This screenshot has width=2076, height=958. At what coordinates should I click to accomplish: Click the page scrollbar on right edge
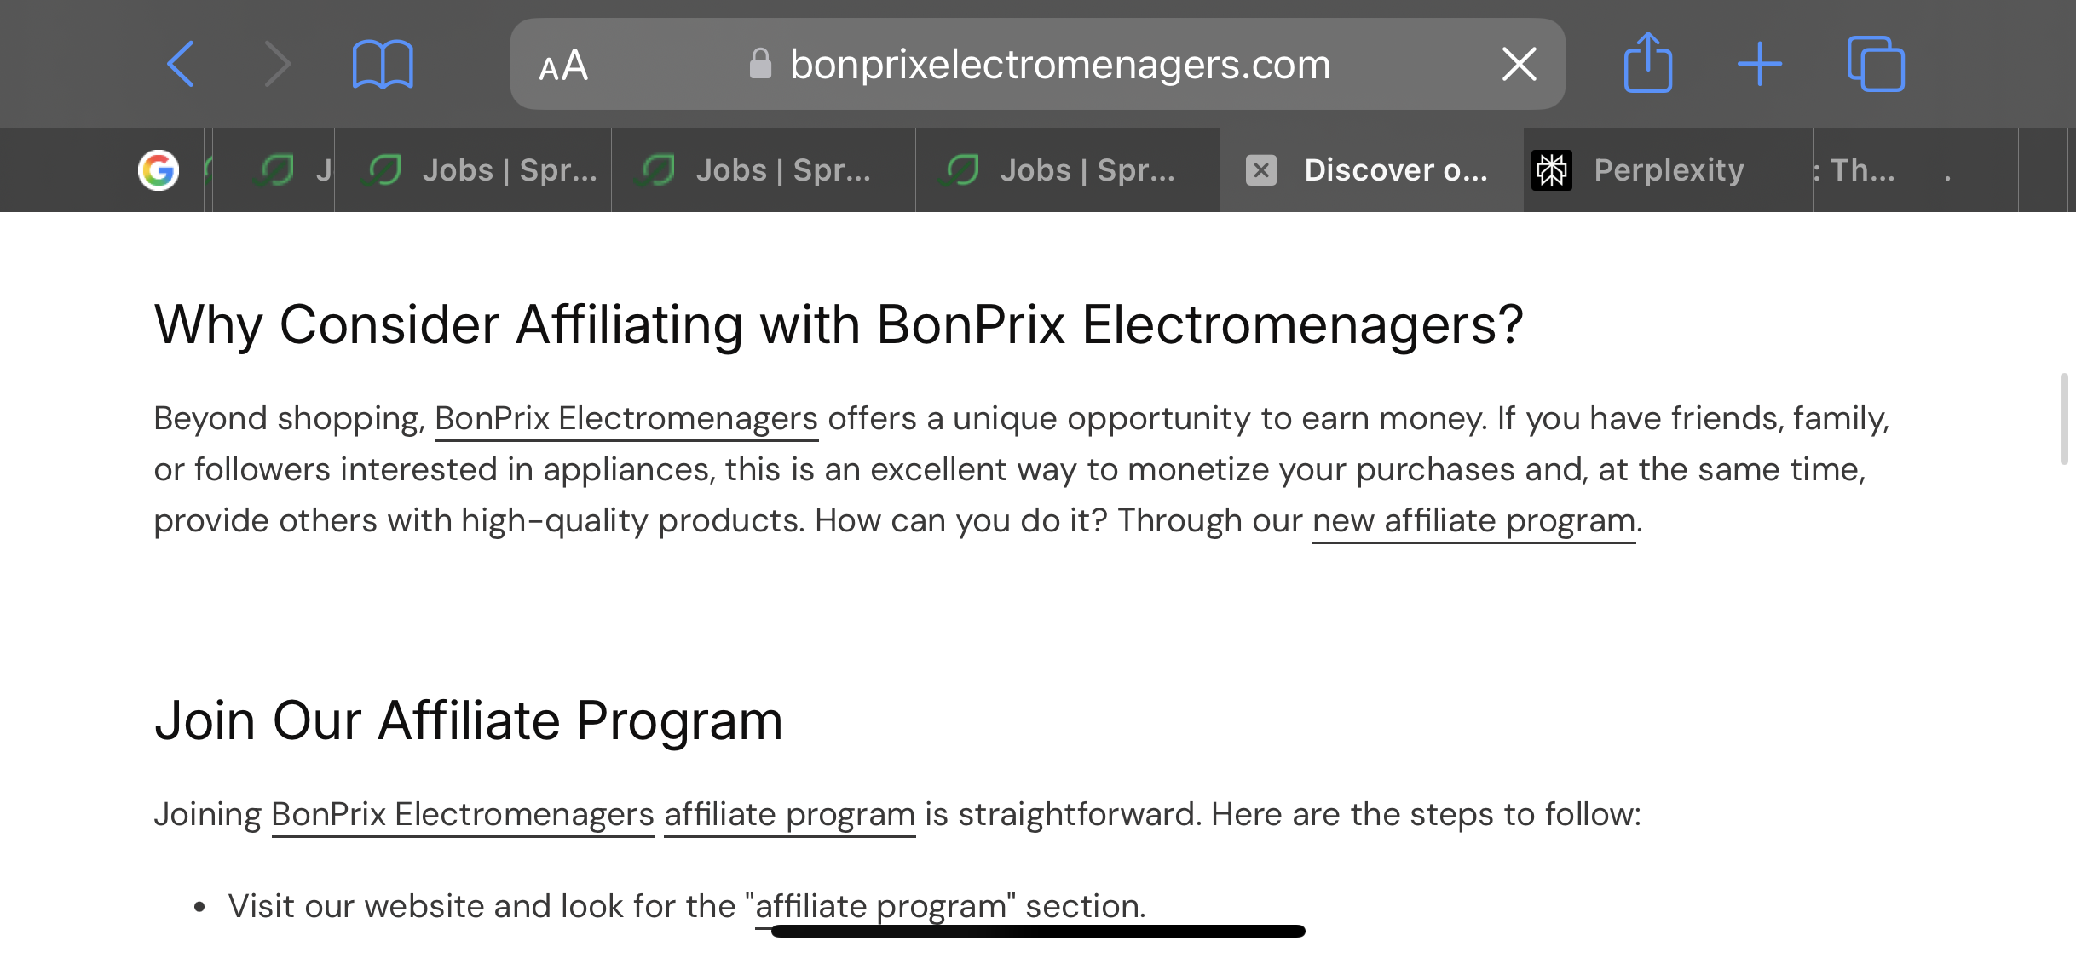2064,418
